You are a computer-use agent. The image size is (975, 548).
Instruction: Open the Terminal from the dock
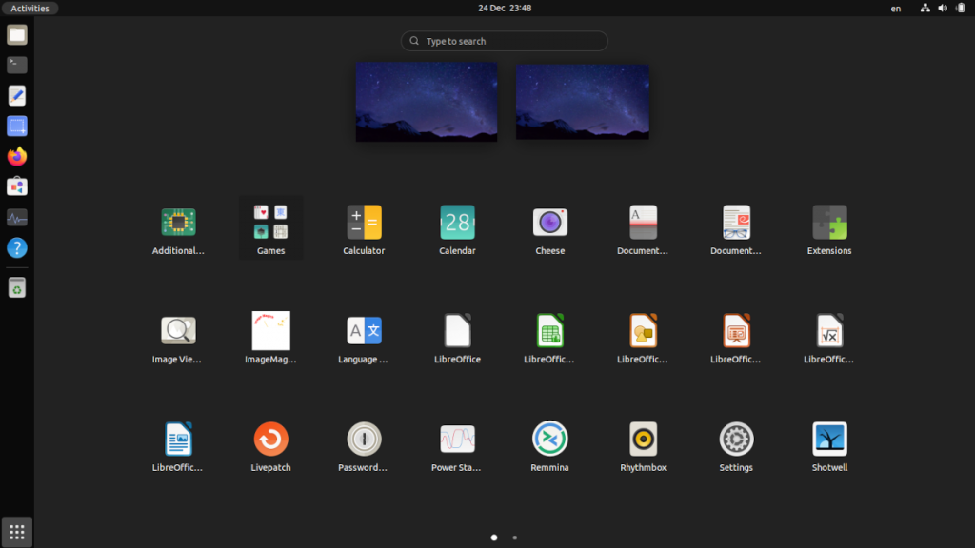16,65
